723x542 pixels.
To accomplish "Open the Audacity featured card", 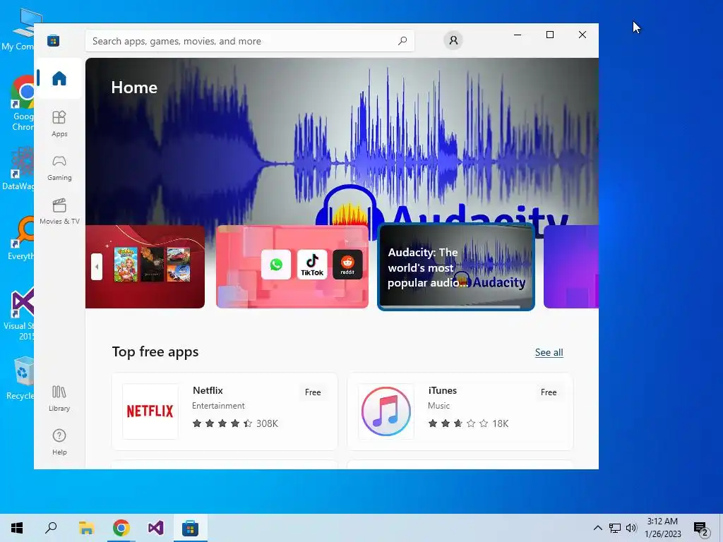I will coord(456,267).
